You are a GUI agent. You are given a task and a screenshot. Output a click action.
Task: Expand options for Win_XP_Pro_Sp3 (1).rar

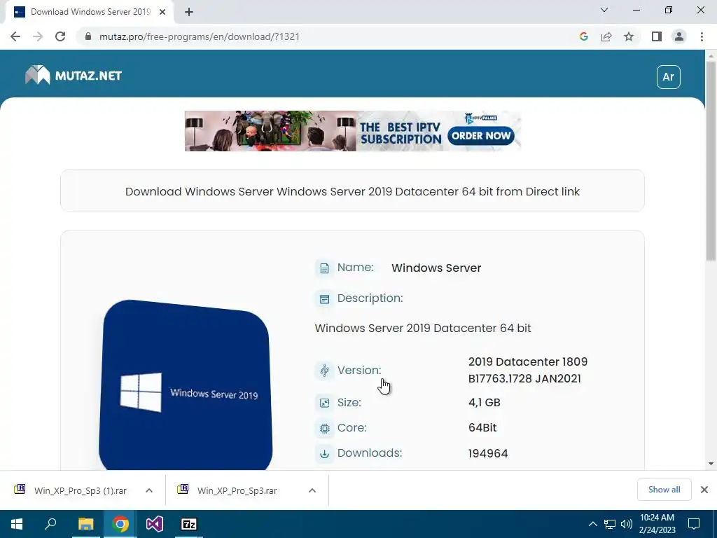click(x=149, y=490)
